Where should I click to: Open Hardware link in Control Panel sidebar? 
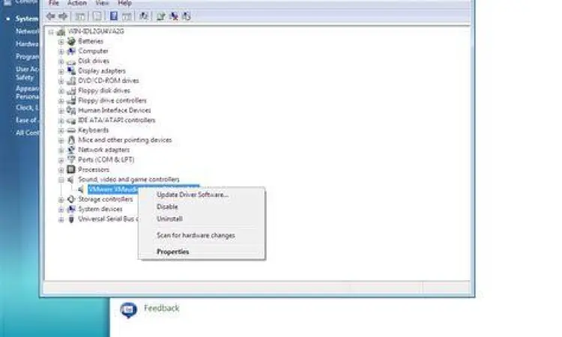coord(27,43)
